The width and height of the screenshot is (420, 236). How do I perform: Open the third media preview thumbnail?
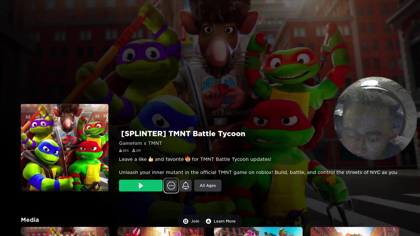coord(258,231)
